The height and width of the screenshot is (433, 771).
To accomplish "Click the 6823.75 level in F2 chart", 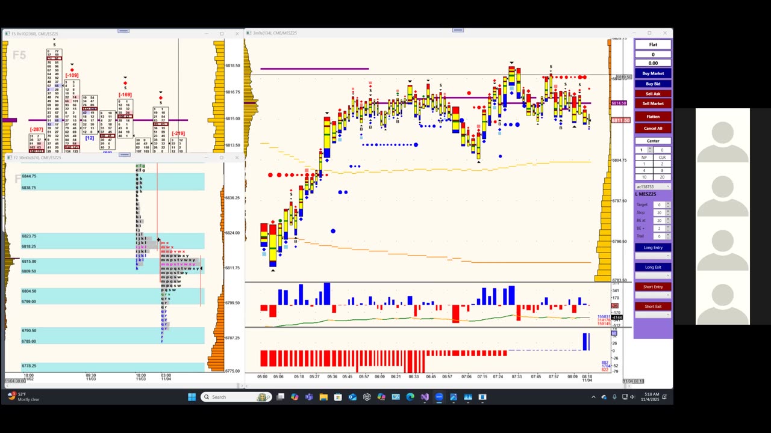I will (29, 236).
